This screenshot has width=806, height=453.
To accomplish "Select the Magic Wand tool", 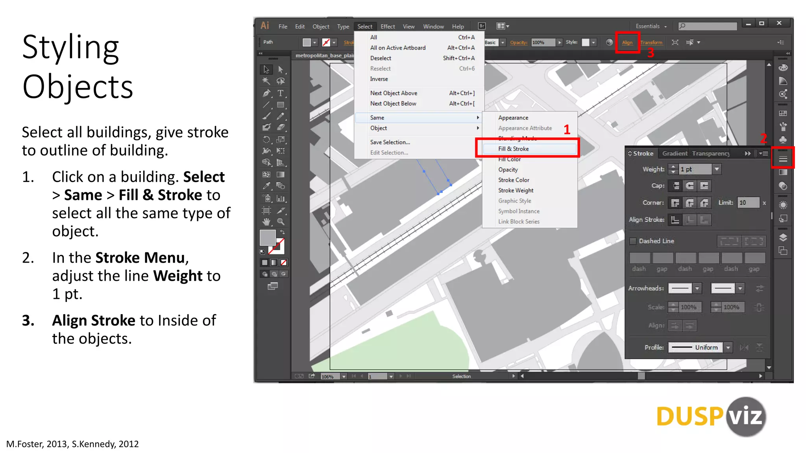I will (266, 81).
